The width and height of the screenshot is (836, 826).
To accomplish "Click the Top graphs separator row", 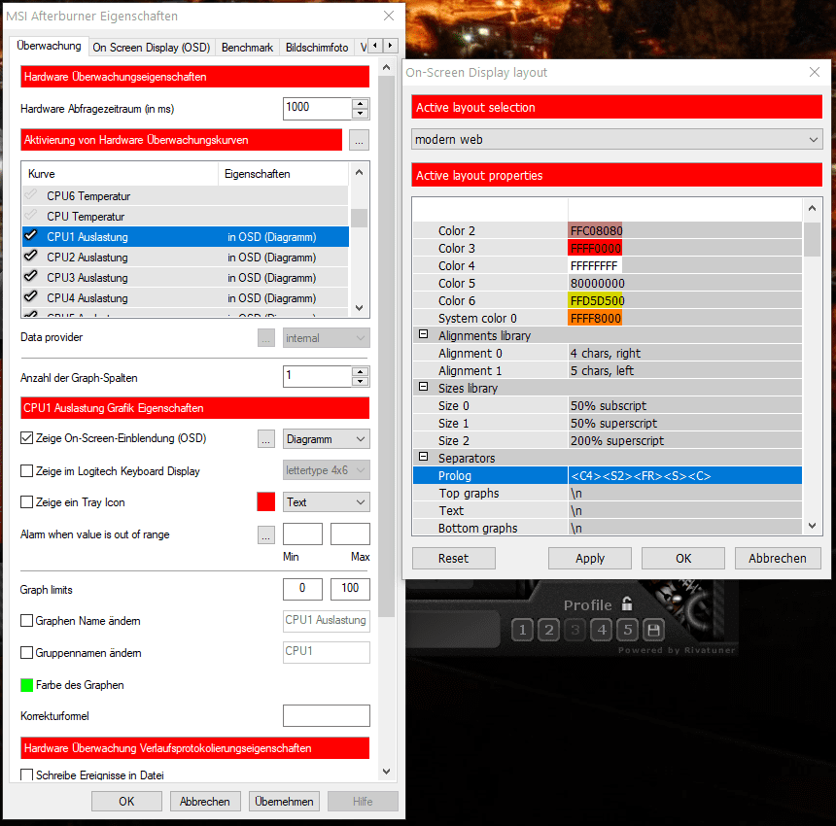I will pos(608,493).
